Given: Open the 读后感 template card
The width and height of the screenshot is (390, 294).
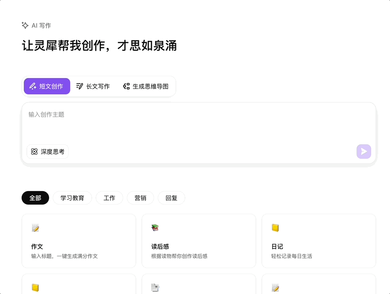Looking at the screenshot, I should point(199,241).
